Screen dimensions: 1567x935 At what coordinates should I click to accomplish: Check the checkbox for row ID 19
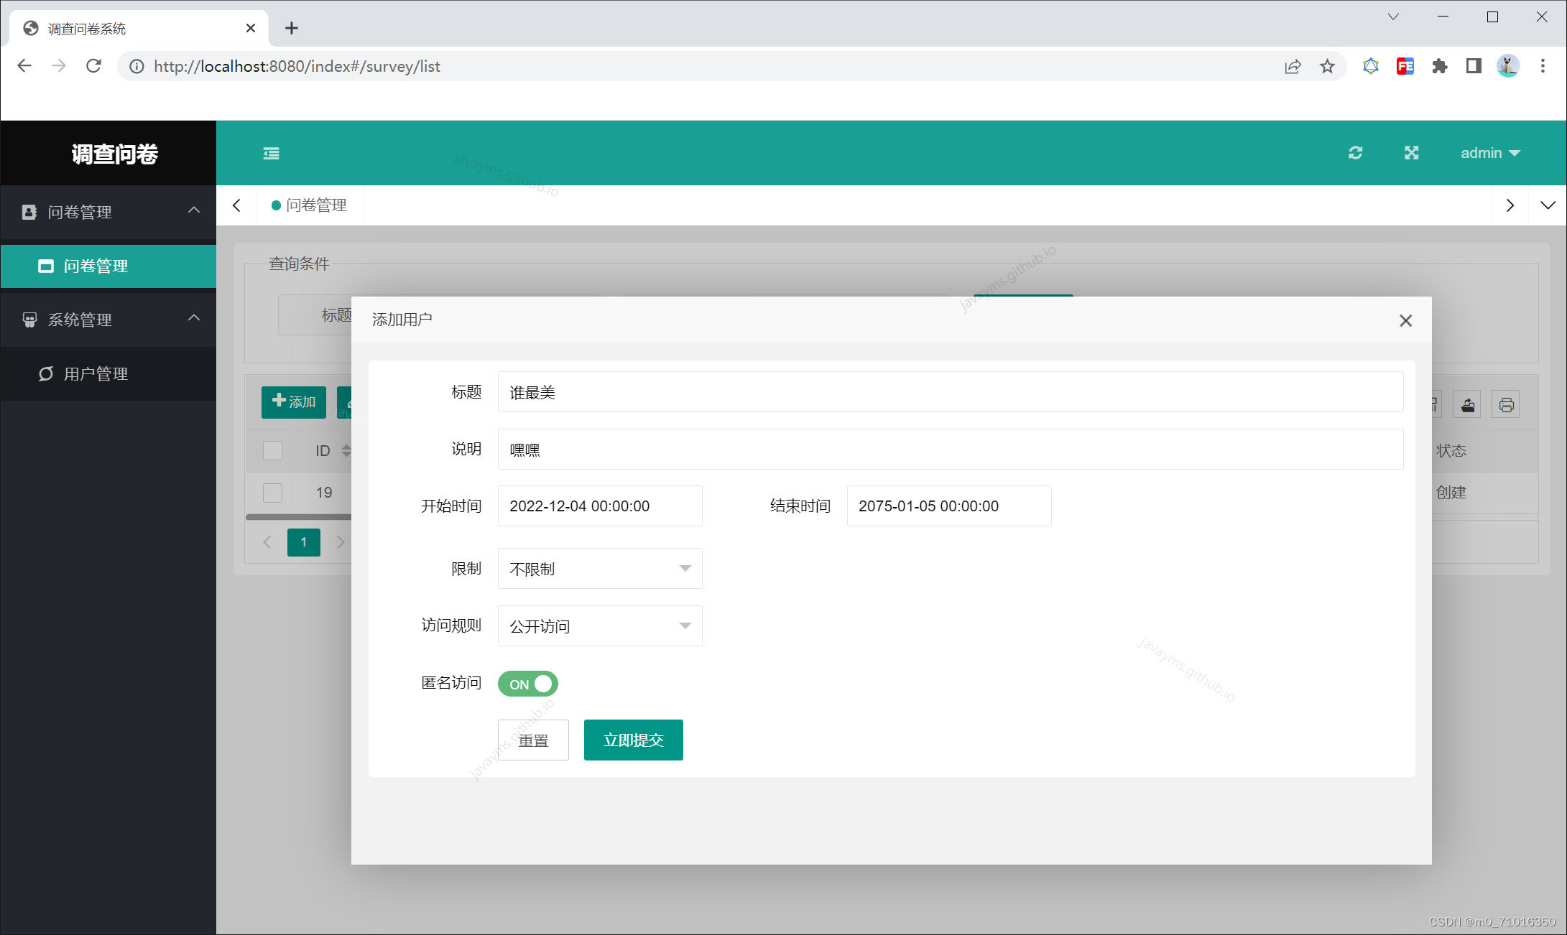(272, 493)
